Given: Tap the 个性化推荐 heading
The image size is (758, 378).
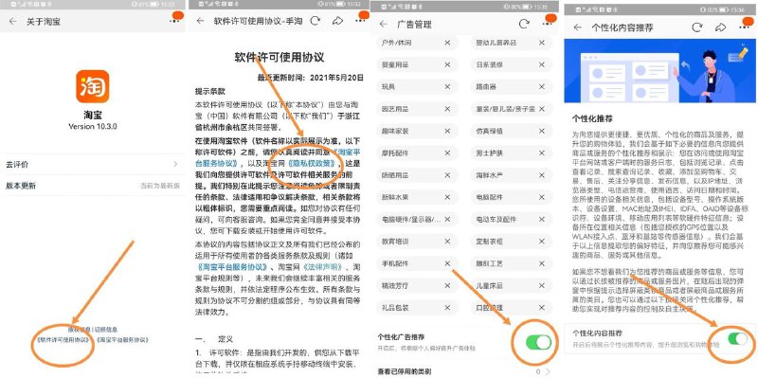Looking at the screenshot, I should click(592, 118).
